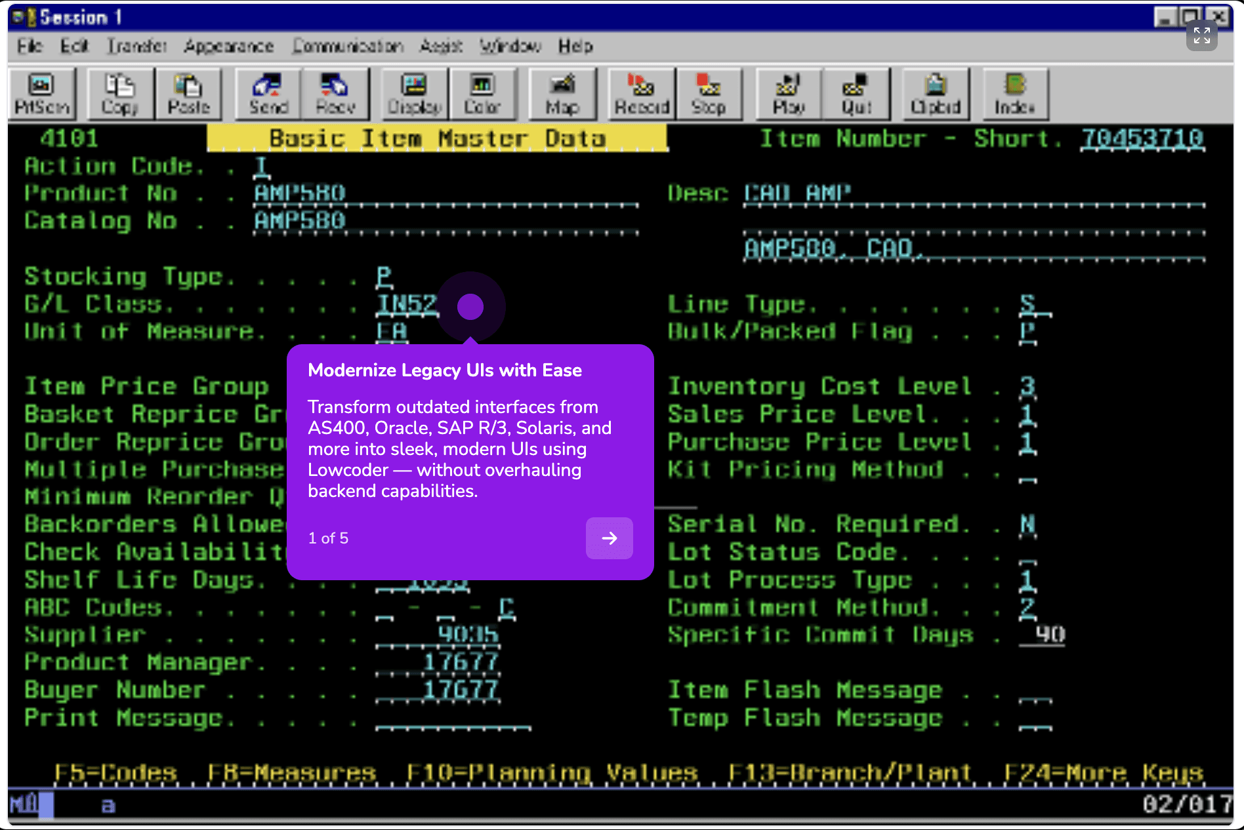Click the Basic Item Master Data title
This screenshot has height=830, width=1244.
pos(438,138)
